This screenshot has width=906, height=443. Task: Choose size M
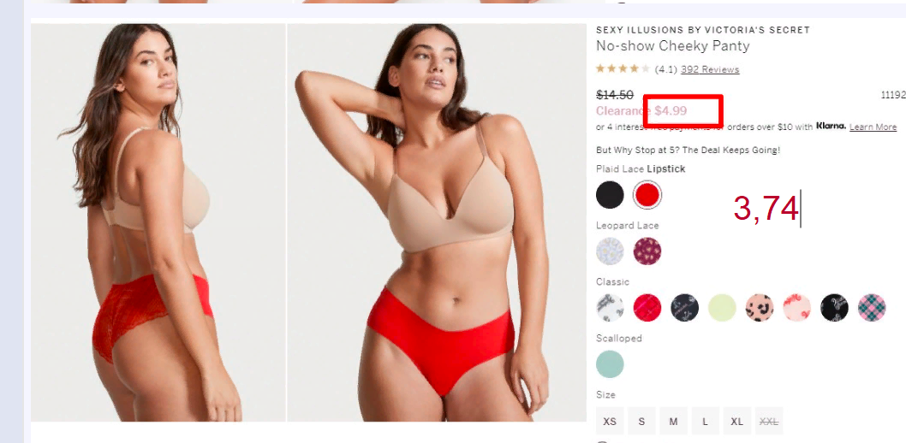[x=673, y=421]
